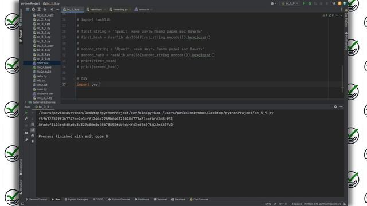This screenshot has width=367, height=206.
Task: Click pythonProject breadcrumb in title bar
Action: pyautogui.click(x=30, y=3)
